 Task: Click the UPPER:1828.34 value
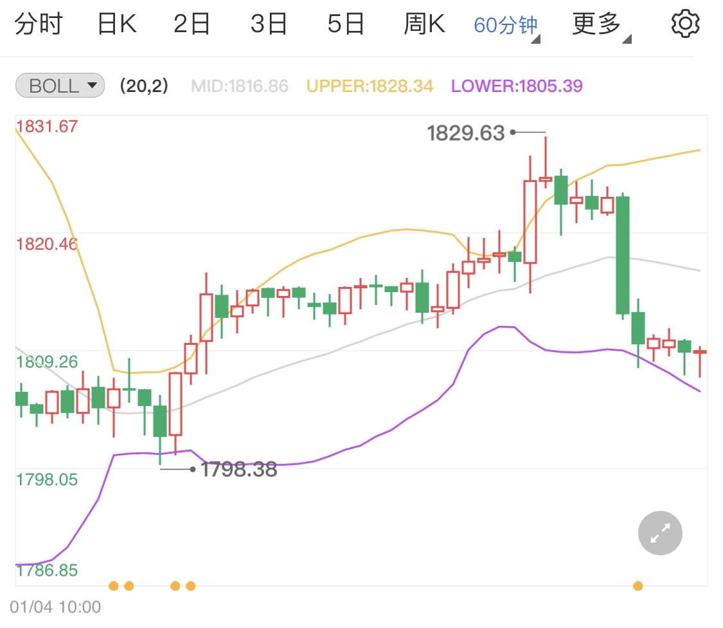click(x=370, y=86)
